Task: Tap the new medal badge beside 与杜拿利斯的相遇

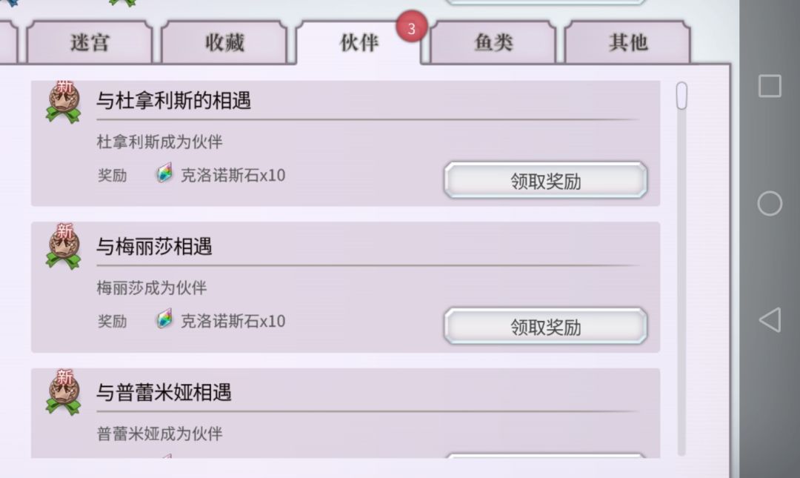Action: click(64, 102)
